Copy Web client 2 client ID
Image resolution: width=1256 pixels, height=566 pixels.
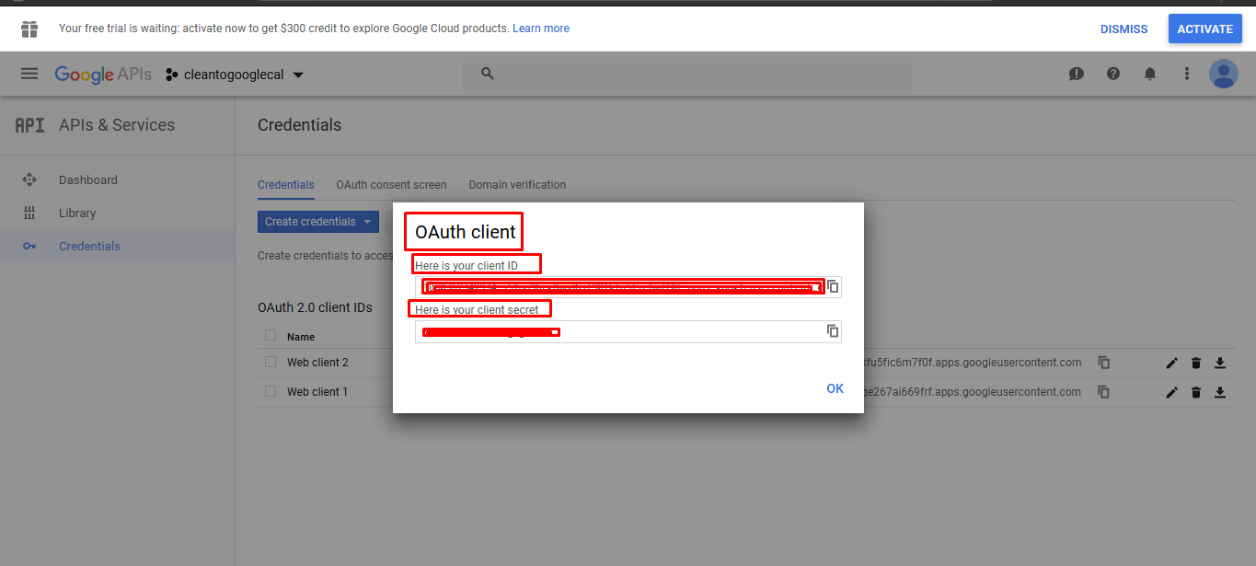pos(1104,363)
